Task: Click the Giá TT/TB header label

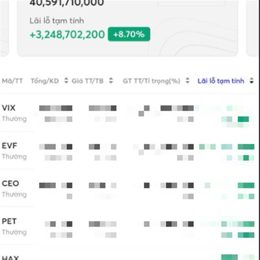Action: (88, 81)
